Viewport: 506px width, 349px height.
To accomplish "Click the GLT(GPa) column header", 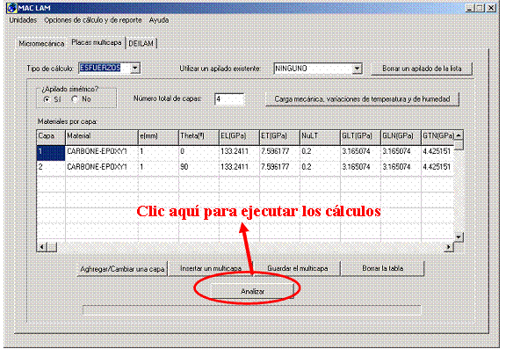I will point(360,136).
